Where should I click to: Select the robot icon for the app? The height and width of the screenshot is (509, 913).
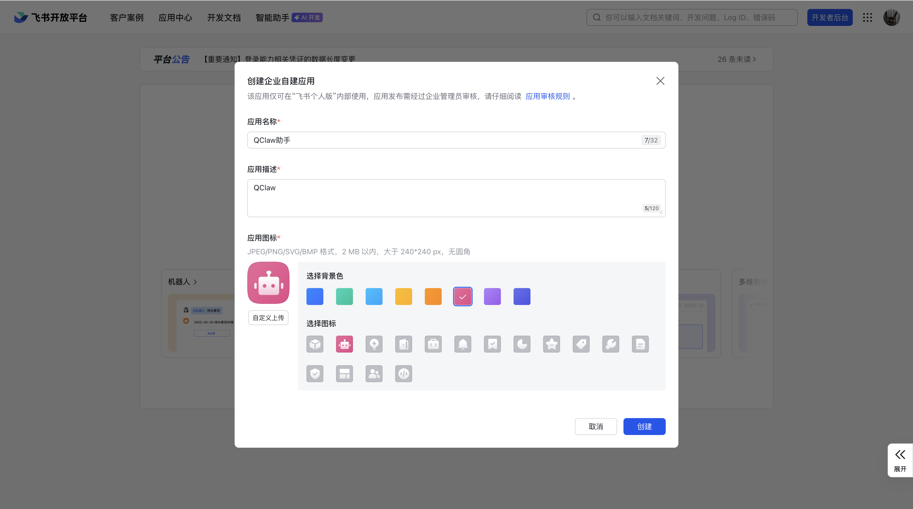[344, 344]
